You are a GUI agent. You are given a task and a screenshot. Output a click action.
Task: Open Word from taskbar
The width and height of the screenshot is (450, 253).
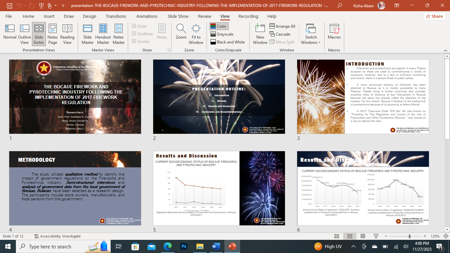tap(216, 246)
